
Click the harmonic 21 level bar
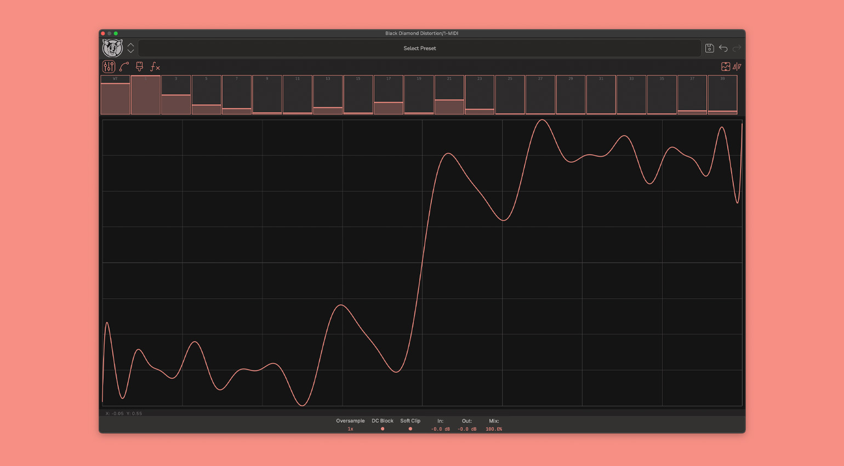coord(449,95)
